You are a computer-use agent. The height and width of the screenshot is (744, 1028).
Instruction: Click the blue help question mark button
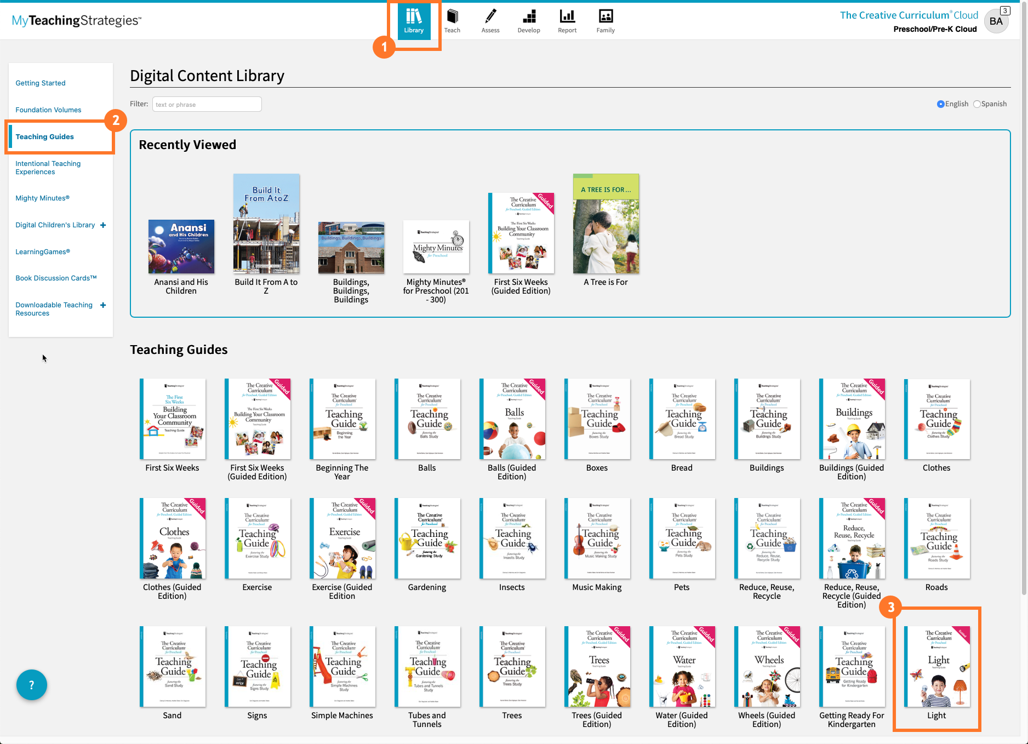[x=32, y=685]
